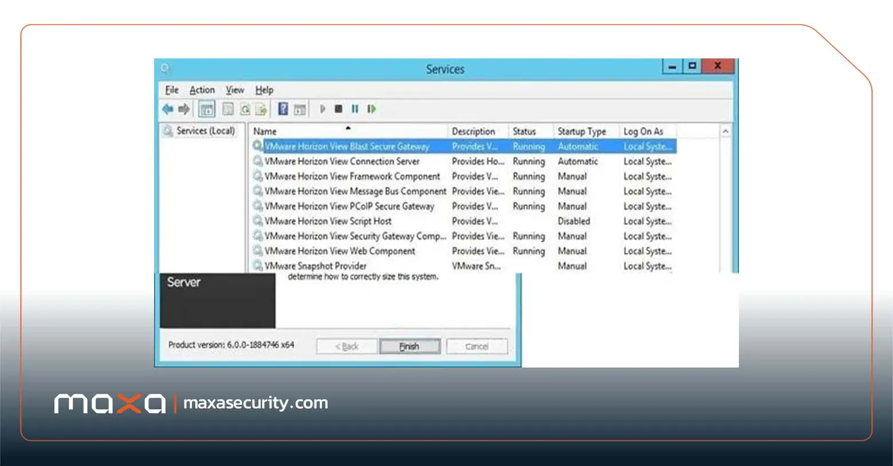Screen dimensions: 893x466
Task: Click gear icon of Connection Server service
Action: [258, 161]
